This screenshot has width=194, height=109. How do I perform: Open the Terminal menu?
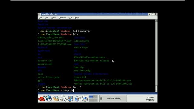click(x=62, y=18)
